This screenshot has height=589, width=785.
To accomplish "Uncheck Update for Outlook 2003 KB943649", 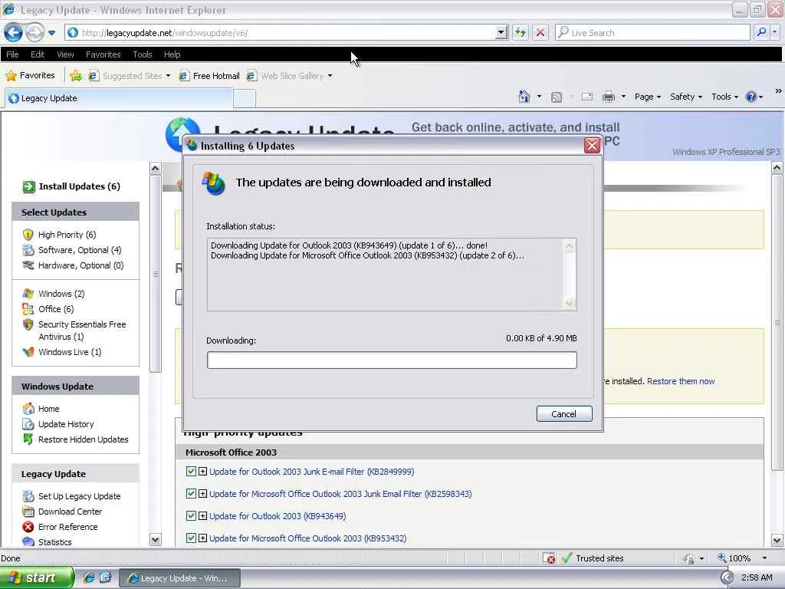I will 191,515.
